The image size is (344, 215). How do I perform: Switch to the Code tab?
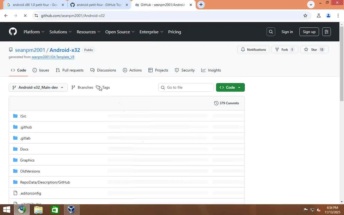pyautogui.click(x=18, y=70)
